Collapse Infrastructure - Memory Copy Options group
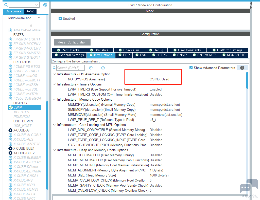 click(x=54, y=100)
